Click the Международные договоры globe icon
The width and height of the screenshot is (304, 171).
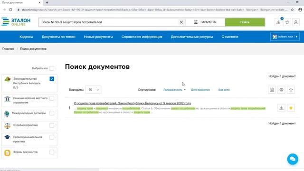click(x=7, y=114)
